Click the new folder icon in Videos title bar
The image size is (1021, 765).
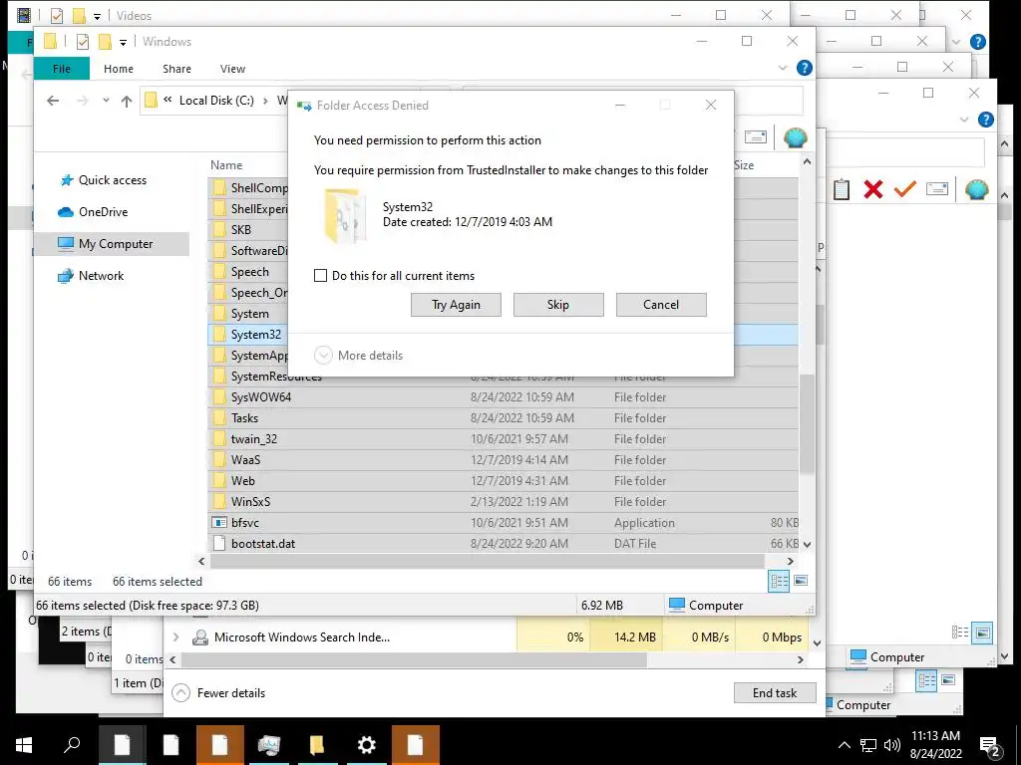(79, 16)
